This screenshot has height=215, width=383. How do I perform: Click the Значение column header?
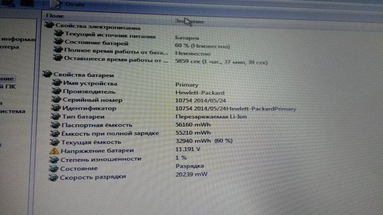coord(190,21)
